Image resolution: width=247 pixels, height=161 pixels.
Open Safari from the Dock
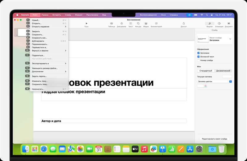point(44,149)
